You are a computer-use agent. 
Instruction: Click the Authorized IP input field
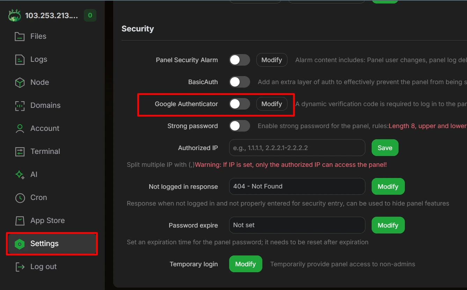(x=297, y=148)
